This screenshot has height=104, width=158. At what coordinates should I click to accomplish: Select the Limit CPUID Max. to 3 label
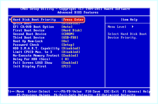click(x=32, y=52)
